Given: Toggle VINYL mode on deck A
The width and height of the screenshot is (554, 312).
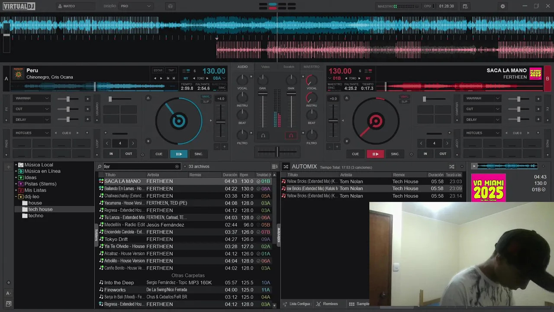Looking at the screenshot, I should (206, 97).
